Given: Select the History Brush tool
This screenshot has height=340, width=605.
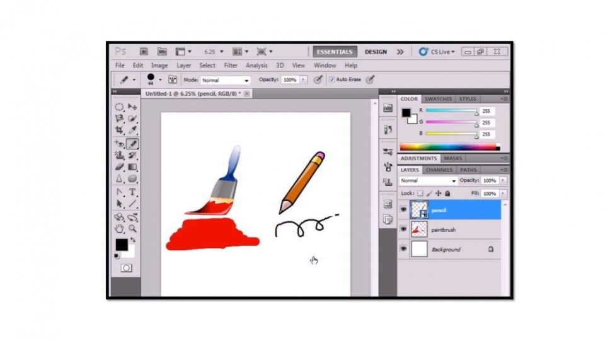Looking at the screenshot, I should (x=132, y=155).
